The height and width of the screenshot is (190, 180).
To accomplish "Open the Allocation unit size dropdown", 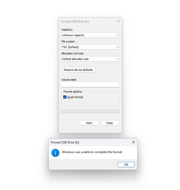I will [x=90, y=59].
